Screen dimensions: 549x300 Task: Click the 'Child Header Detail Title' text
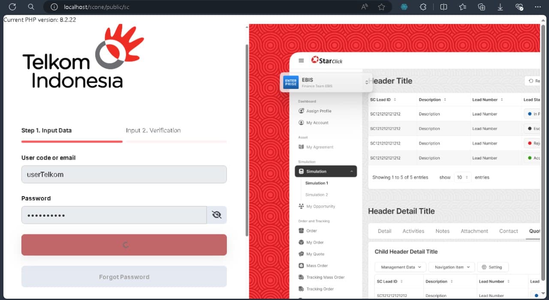click(406, 252)
